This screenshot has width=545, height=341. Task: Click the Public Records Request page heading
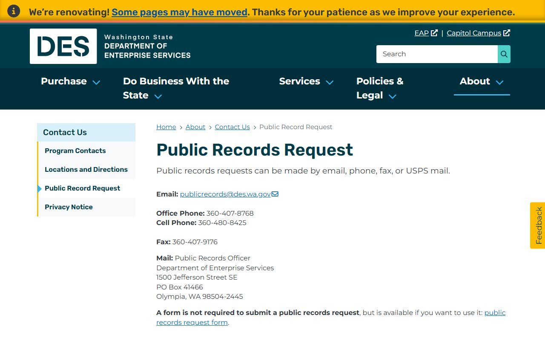[255, 150]
